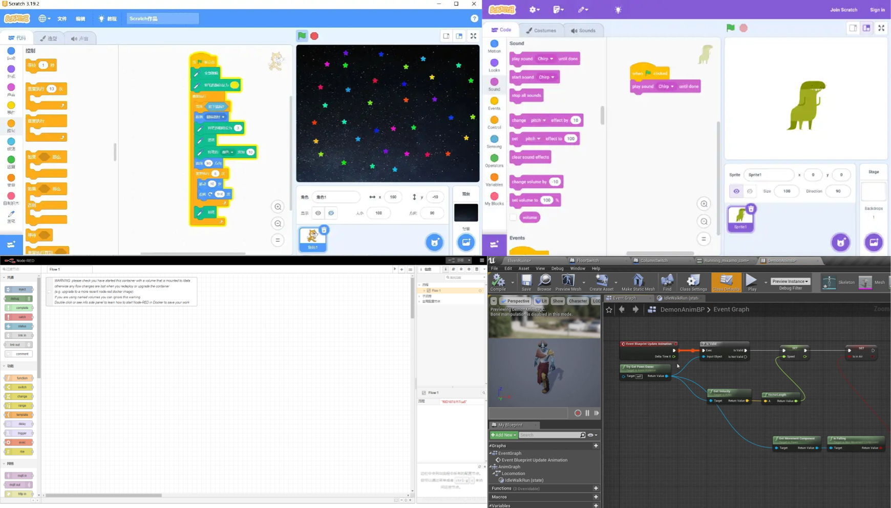Click the help question mark in Scratch 3.19.2
891x508 pixels.
click(x=474, y=18)
